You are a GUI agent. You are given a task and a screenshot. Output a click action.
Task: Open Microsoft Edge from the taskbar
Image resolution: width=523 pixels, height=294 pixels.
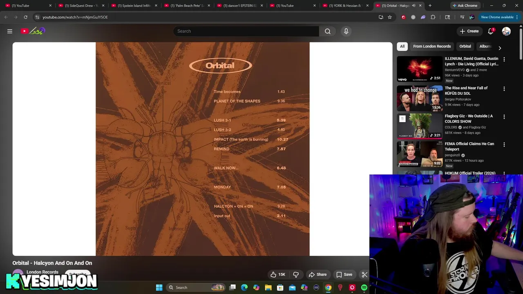click(244, 287)
